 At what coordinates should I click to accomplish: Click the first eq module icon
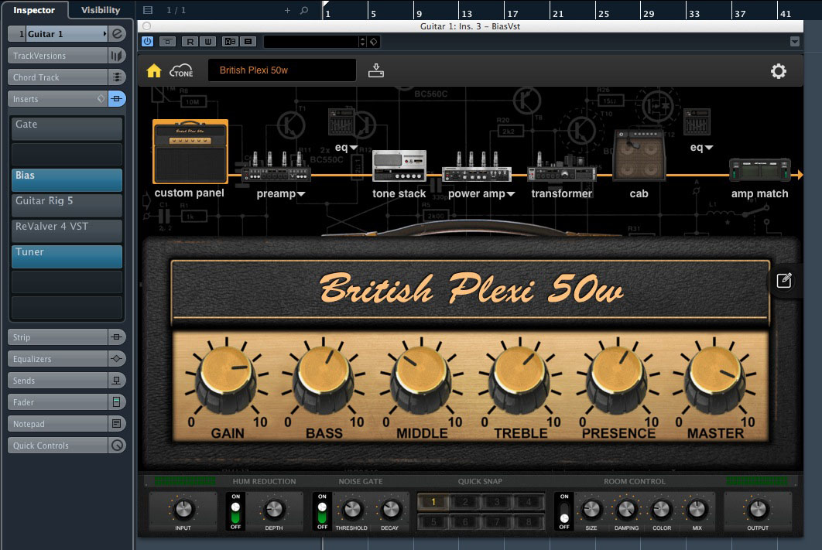point(341,122)
